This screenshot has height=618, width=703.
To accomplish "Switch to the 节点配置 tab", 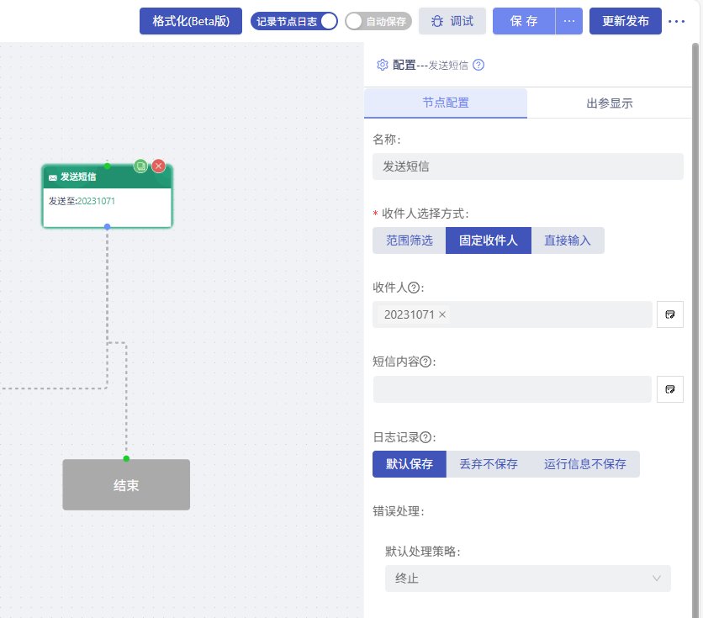I will 446,103.
